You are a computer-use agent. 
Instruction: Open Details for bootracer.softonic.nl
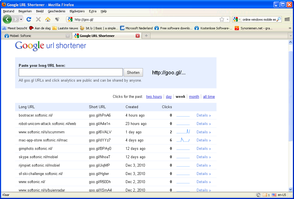(x=204, y=115)
